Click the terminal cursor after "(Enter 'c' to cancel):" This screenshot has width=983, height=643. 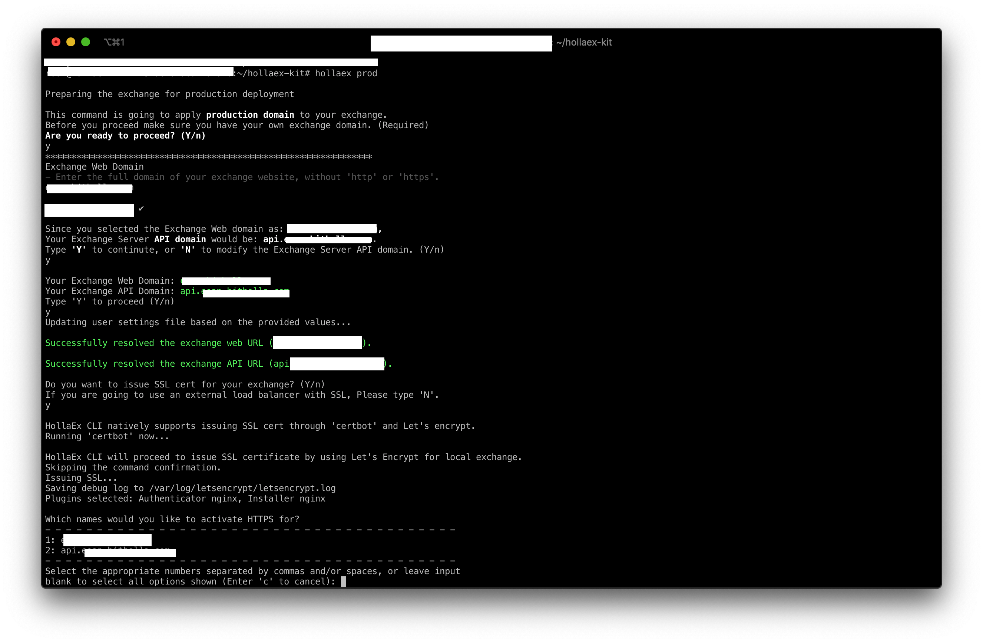pyautogui.click(x=344, y=582)
